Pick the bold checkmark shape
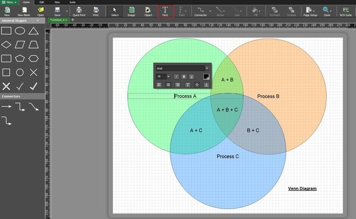 [x=33, y=86]
